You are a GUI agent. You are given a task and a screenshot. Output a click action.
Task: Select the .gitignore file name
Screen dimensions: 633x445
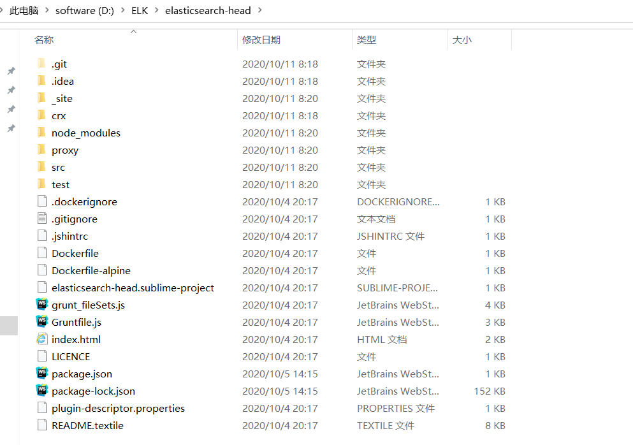(75, 219)
